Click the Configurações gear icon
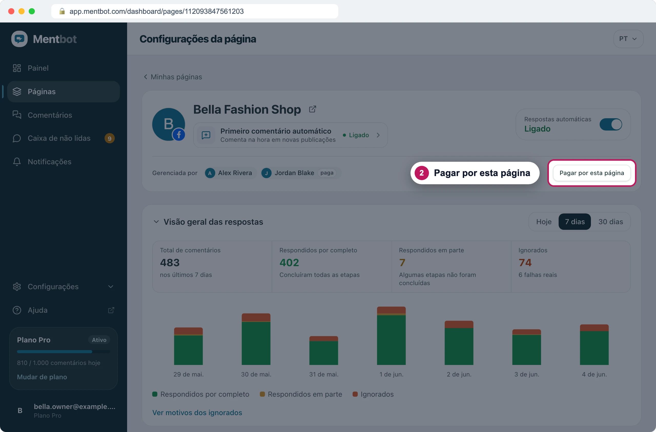 pyautogui.click(x=17, y=287)
